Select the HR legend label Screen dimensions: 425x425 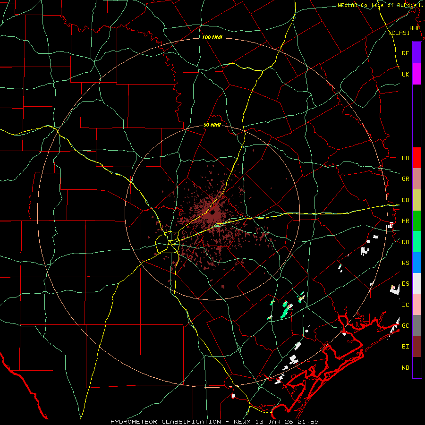coord(406,221)
